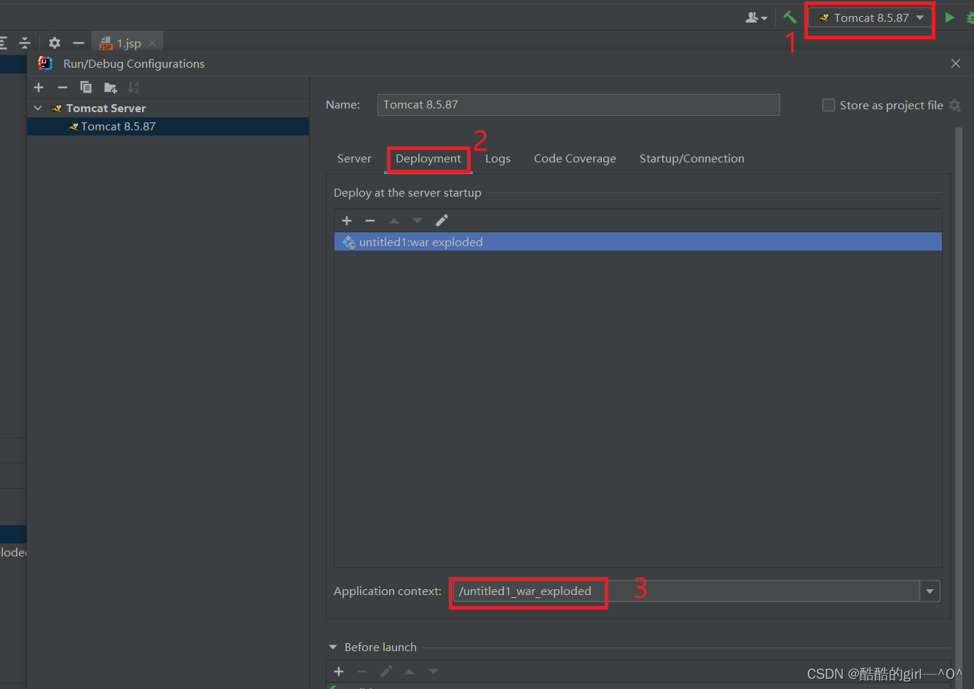The image size is (974, 689).
Task: Click the collapse all icon in project toolbar
Action: [25, 43]
